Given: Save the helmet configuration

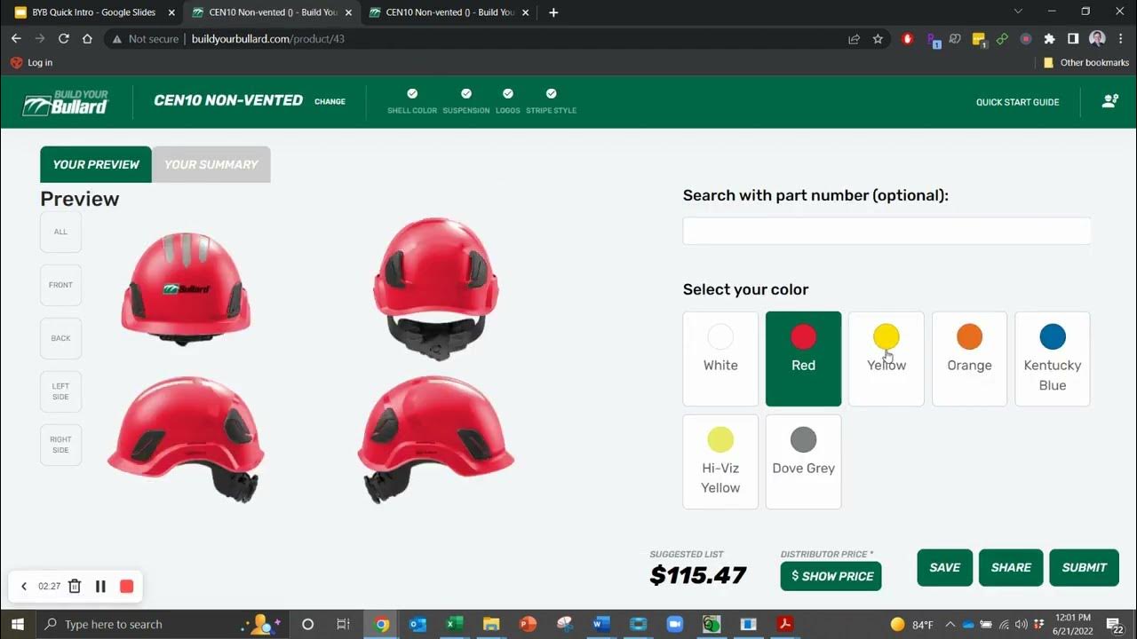Looking at the screenshot, I should [x=945, y=568].
